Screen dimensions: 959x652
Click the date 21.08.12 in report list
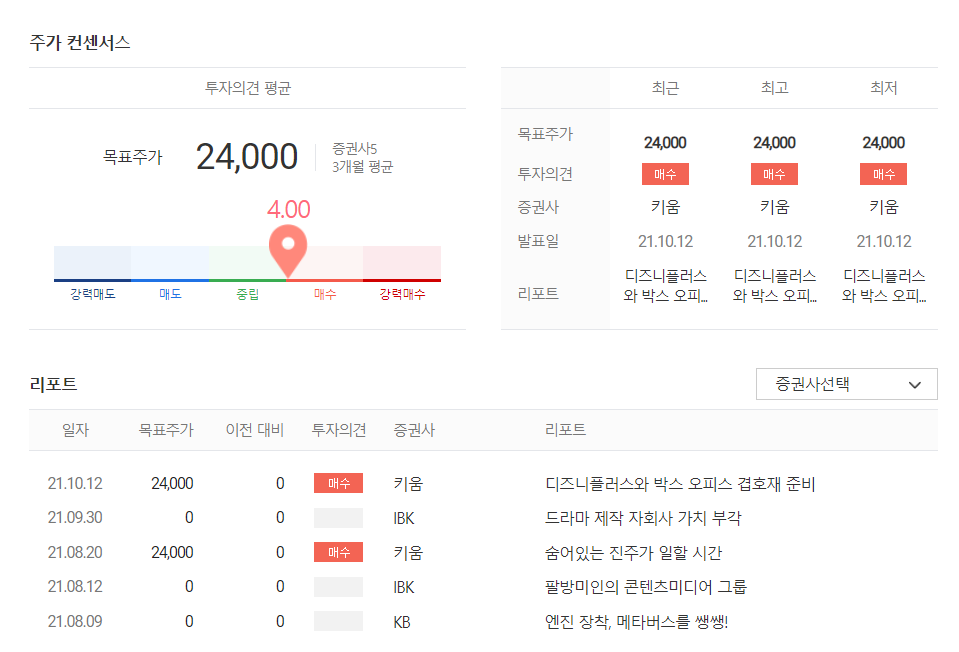pos(75,587)
